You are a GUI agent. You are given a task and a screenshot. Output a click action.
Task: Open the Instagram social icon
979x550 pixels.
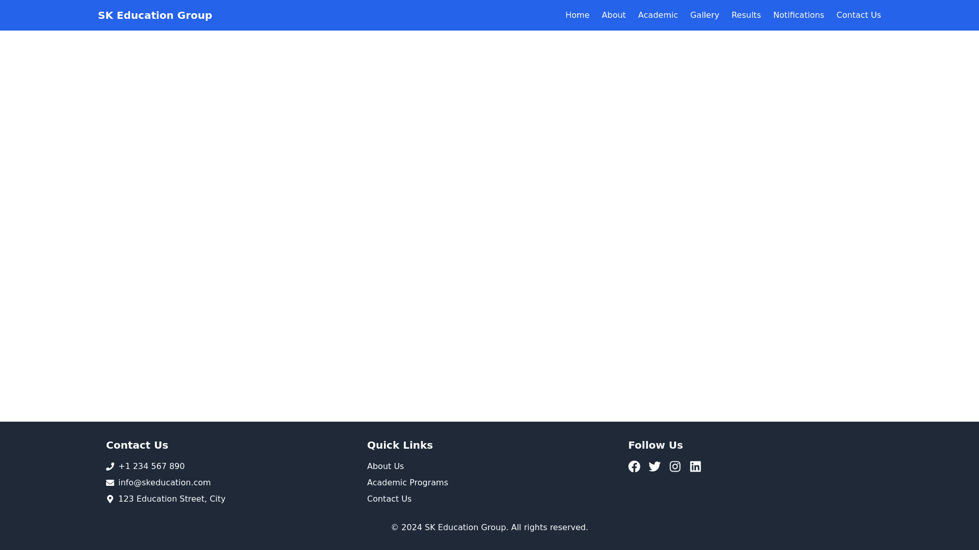tap(675, 466)
